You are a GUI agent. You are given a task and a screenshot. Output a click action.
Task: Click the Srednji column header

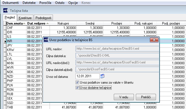pyautogui.click(x=90, y=23)
